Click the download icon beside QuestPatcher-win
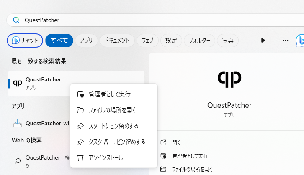This screenshot has width=304, height=175. (x=18, y=123)
